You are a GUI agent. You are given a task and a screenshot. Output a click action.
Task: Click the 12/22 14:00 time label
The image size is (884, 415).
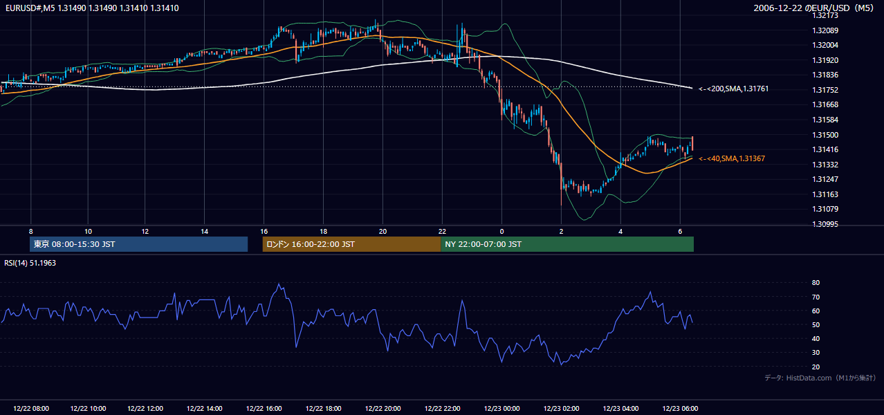[x=206, y=408]
